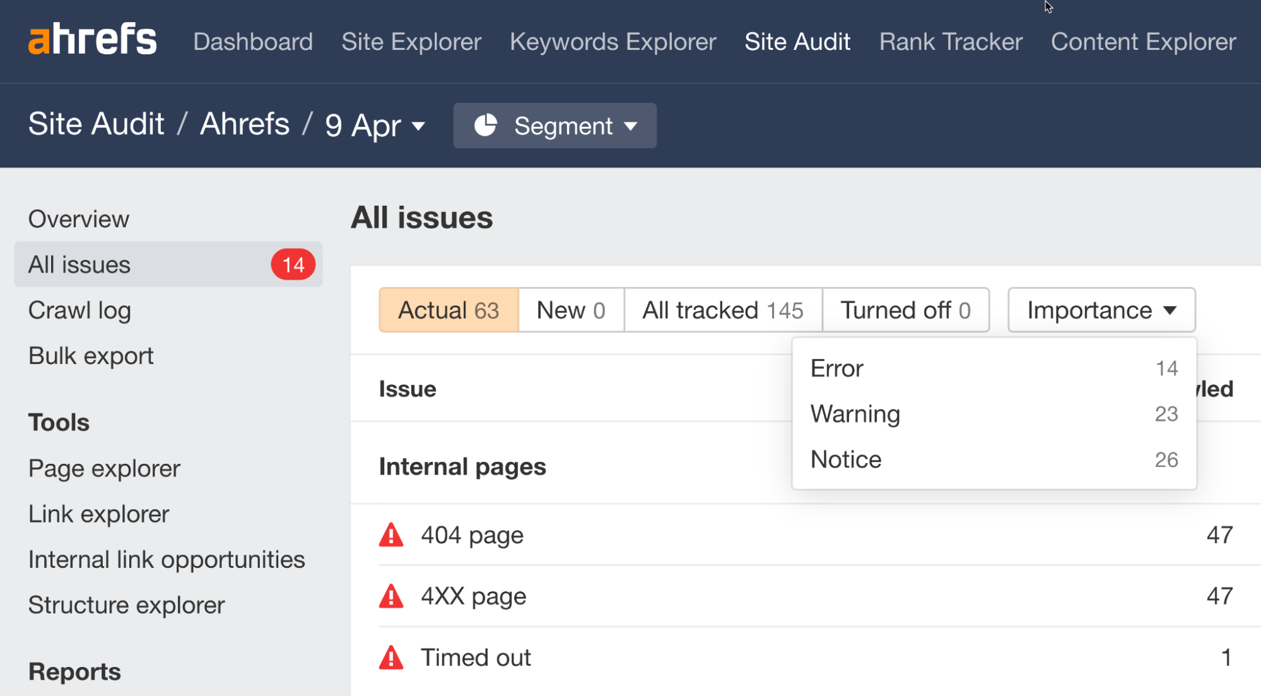This screenshot has width=1261, height=696.
Task: Open the Segment selector
Action: pyautogui.click(x=554, y=126)
